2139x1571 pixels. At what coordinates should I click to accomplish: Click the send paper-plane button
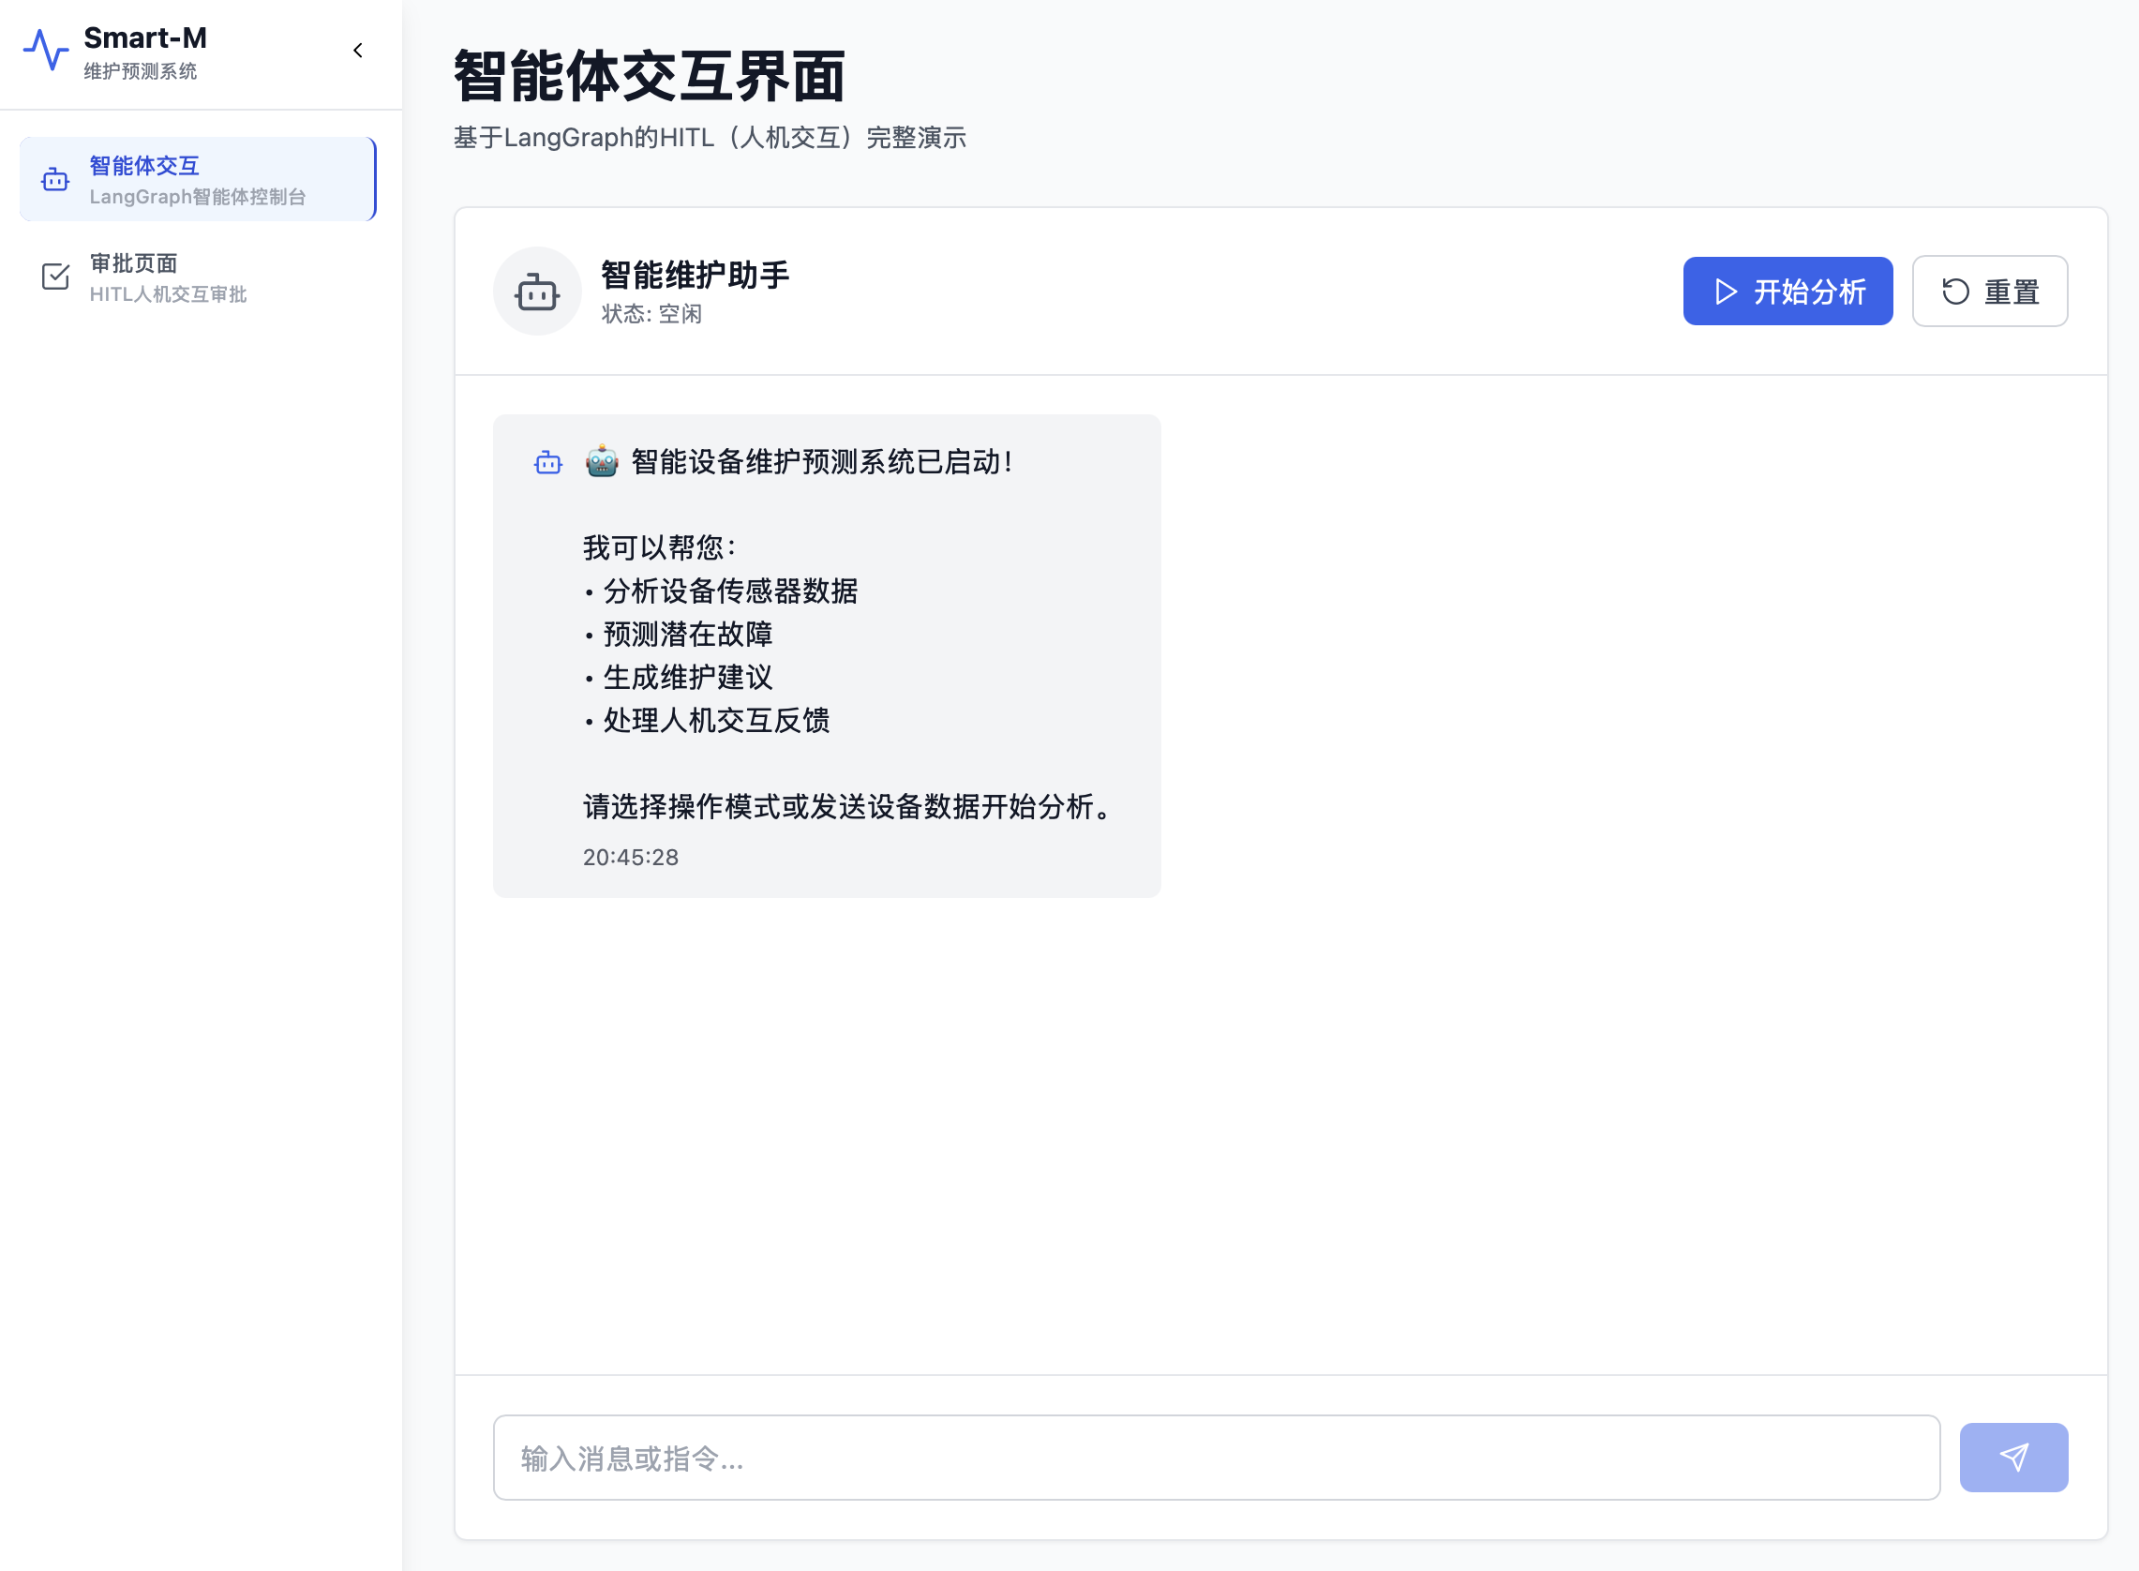(2013, 1458)
